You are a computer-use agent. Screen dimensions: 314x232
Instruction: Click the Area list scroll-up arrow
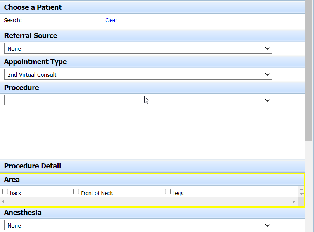pyautogui.click(x=302, y=189)
